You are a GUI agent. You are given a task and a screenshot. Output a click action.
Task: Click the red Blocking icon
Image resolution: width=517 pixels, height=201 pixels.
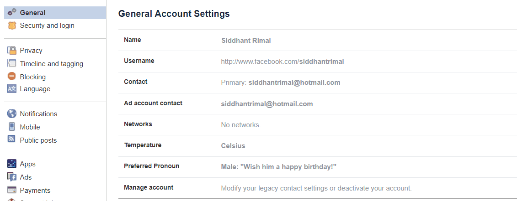coord(12,77)
